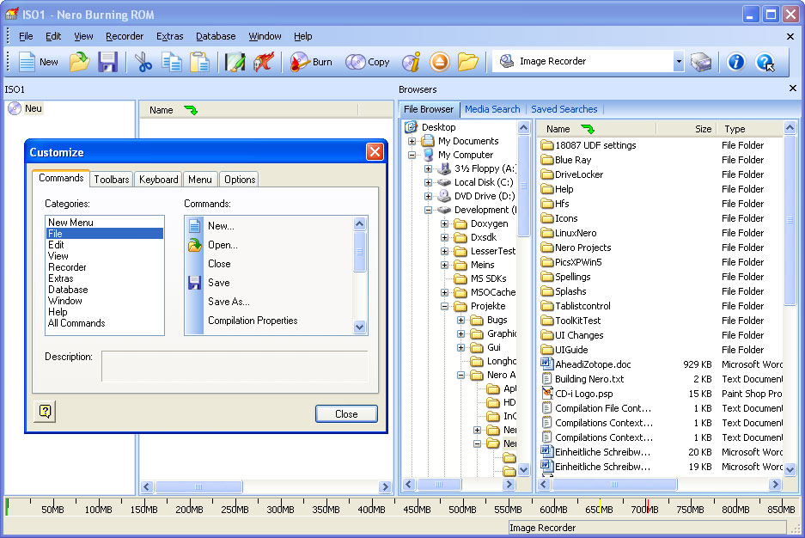The width and height of the screenshot is (805, 538).
Task: Select the Nero Projects folder
Action: pos(576,248)
